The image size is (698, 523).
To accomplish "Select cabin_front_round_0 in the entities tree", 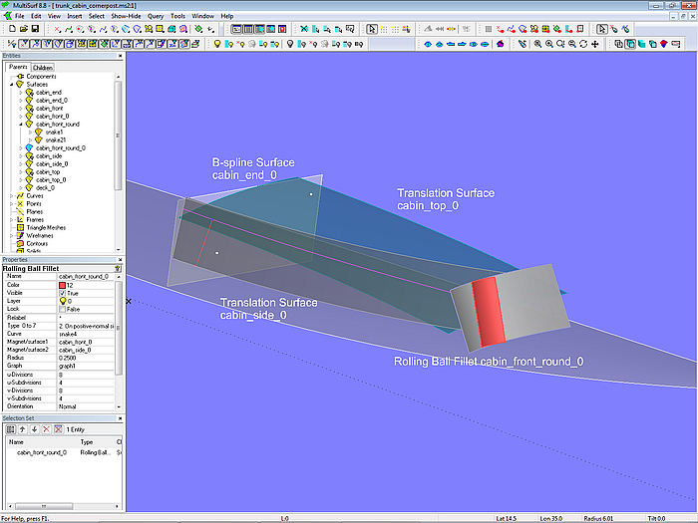I will [x=60, y=147].
